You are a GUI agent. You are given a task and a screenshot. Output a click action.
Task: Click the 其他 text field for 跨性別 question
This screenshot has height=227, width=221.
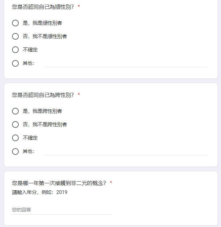[x=125, y=152]
